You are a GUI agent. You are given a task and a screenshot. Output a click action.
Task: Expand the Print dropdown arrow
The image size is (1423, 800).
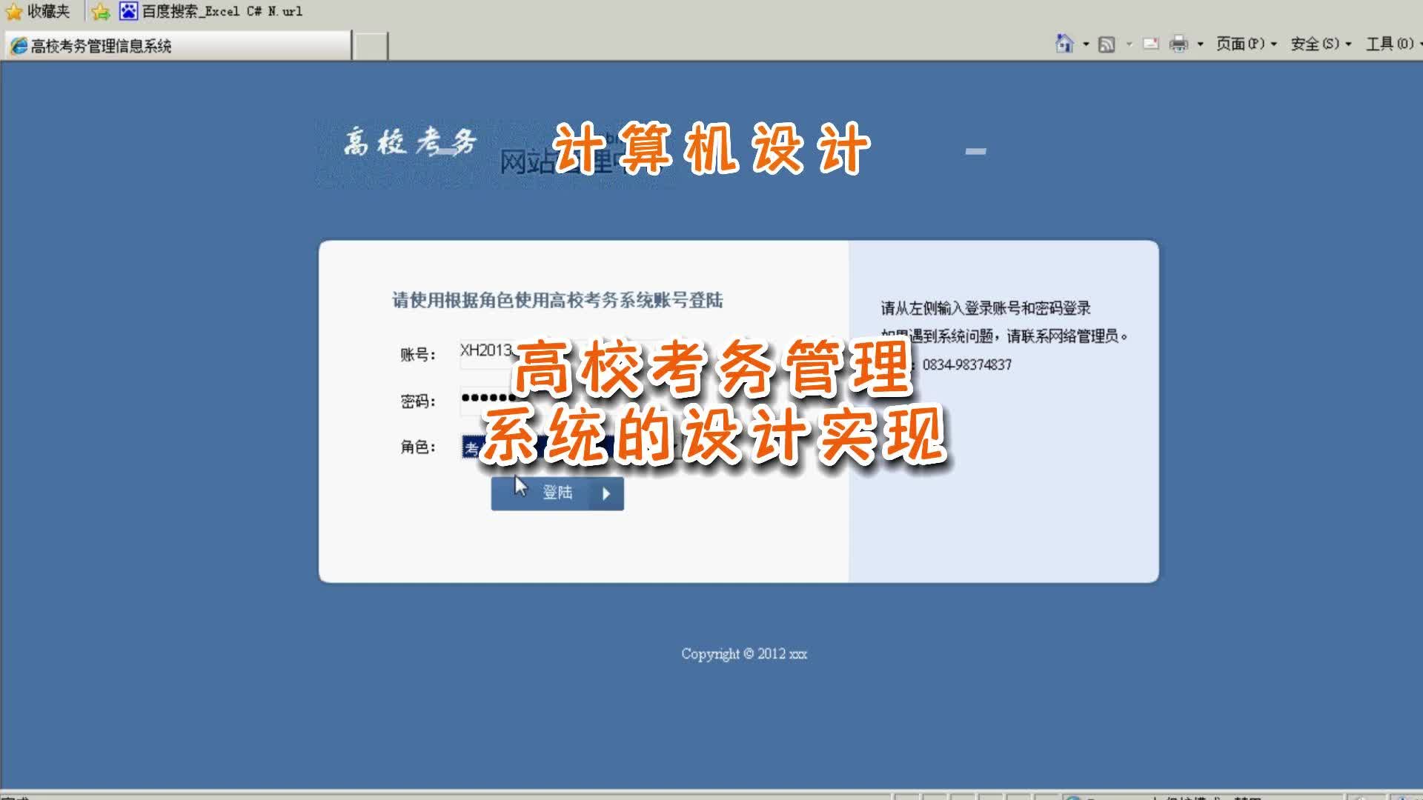(x=1200, y=44)
